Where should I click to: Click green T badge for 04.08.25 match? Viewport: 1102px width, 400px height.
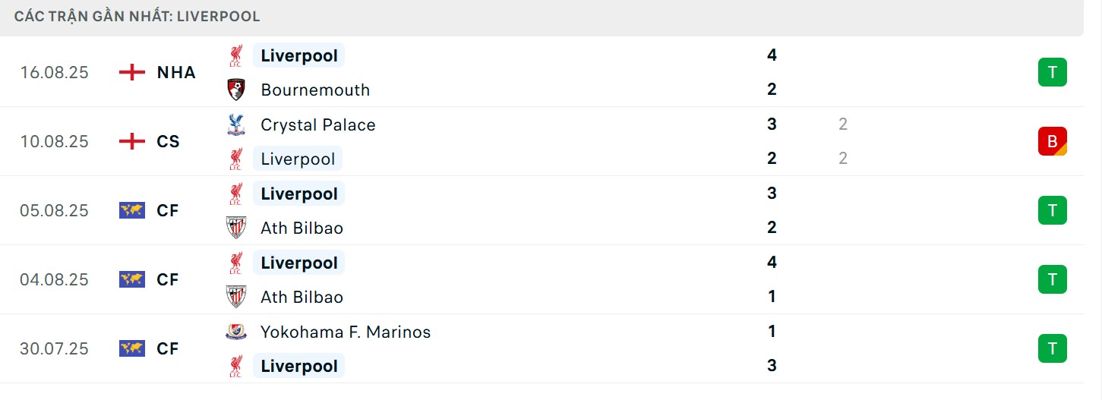pos(1052,279)
